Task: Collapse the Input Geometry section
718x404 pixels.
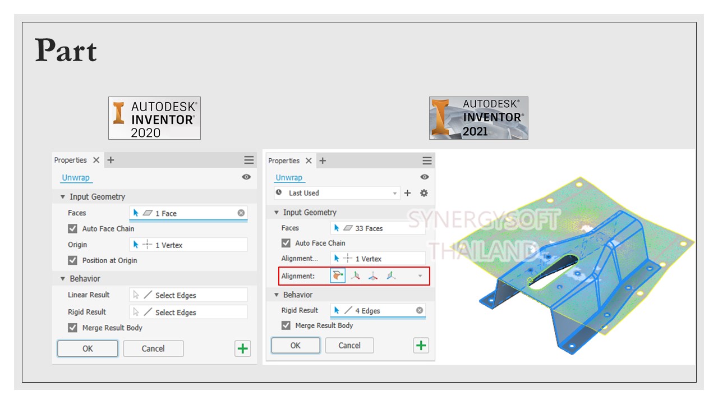Action: pyautogui.click(x=275, y=212)
